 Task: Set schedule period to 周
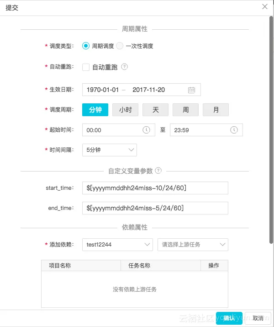tap(185, 110)
